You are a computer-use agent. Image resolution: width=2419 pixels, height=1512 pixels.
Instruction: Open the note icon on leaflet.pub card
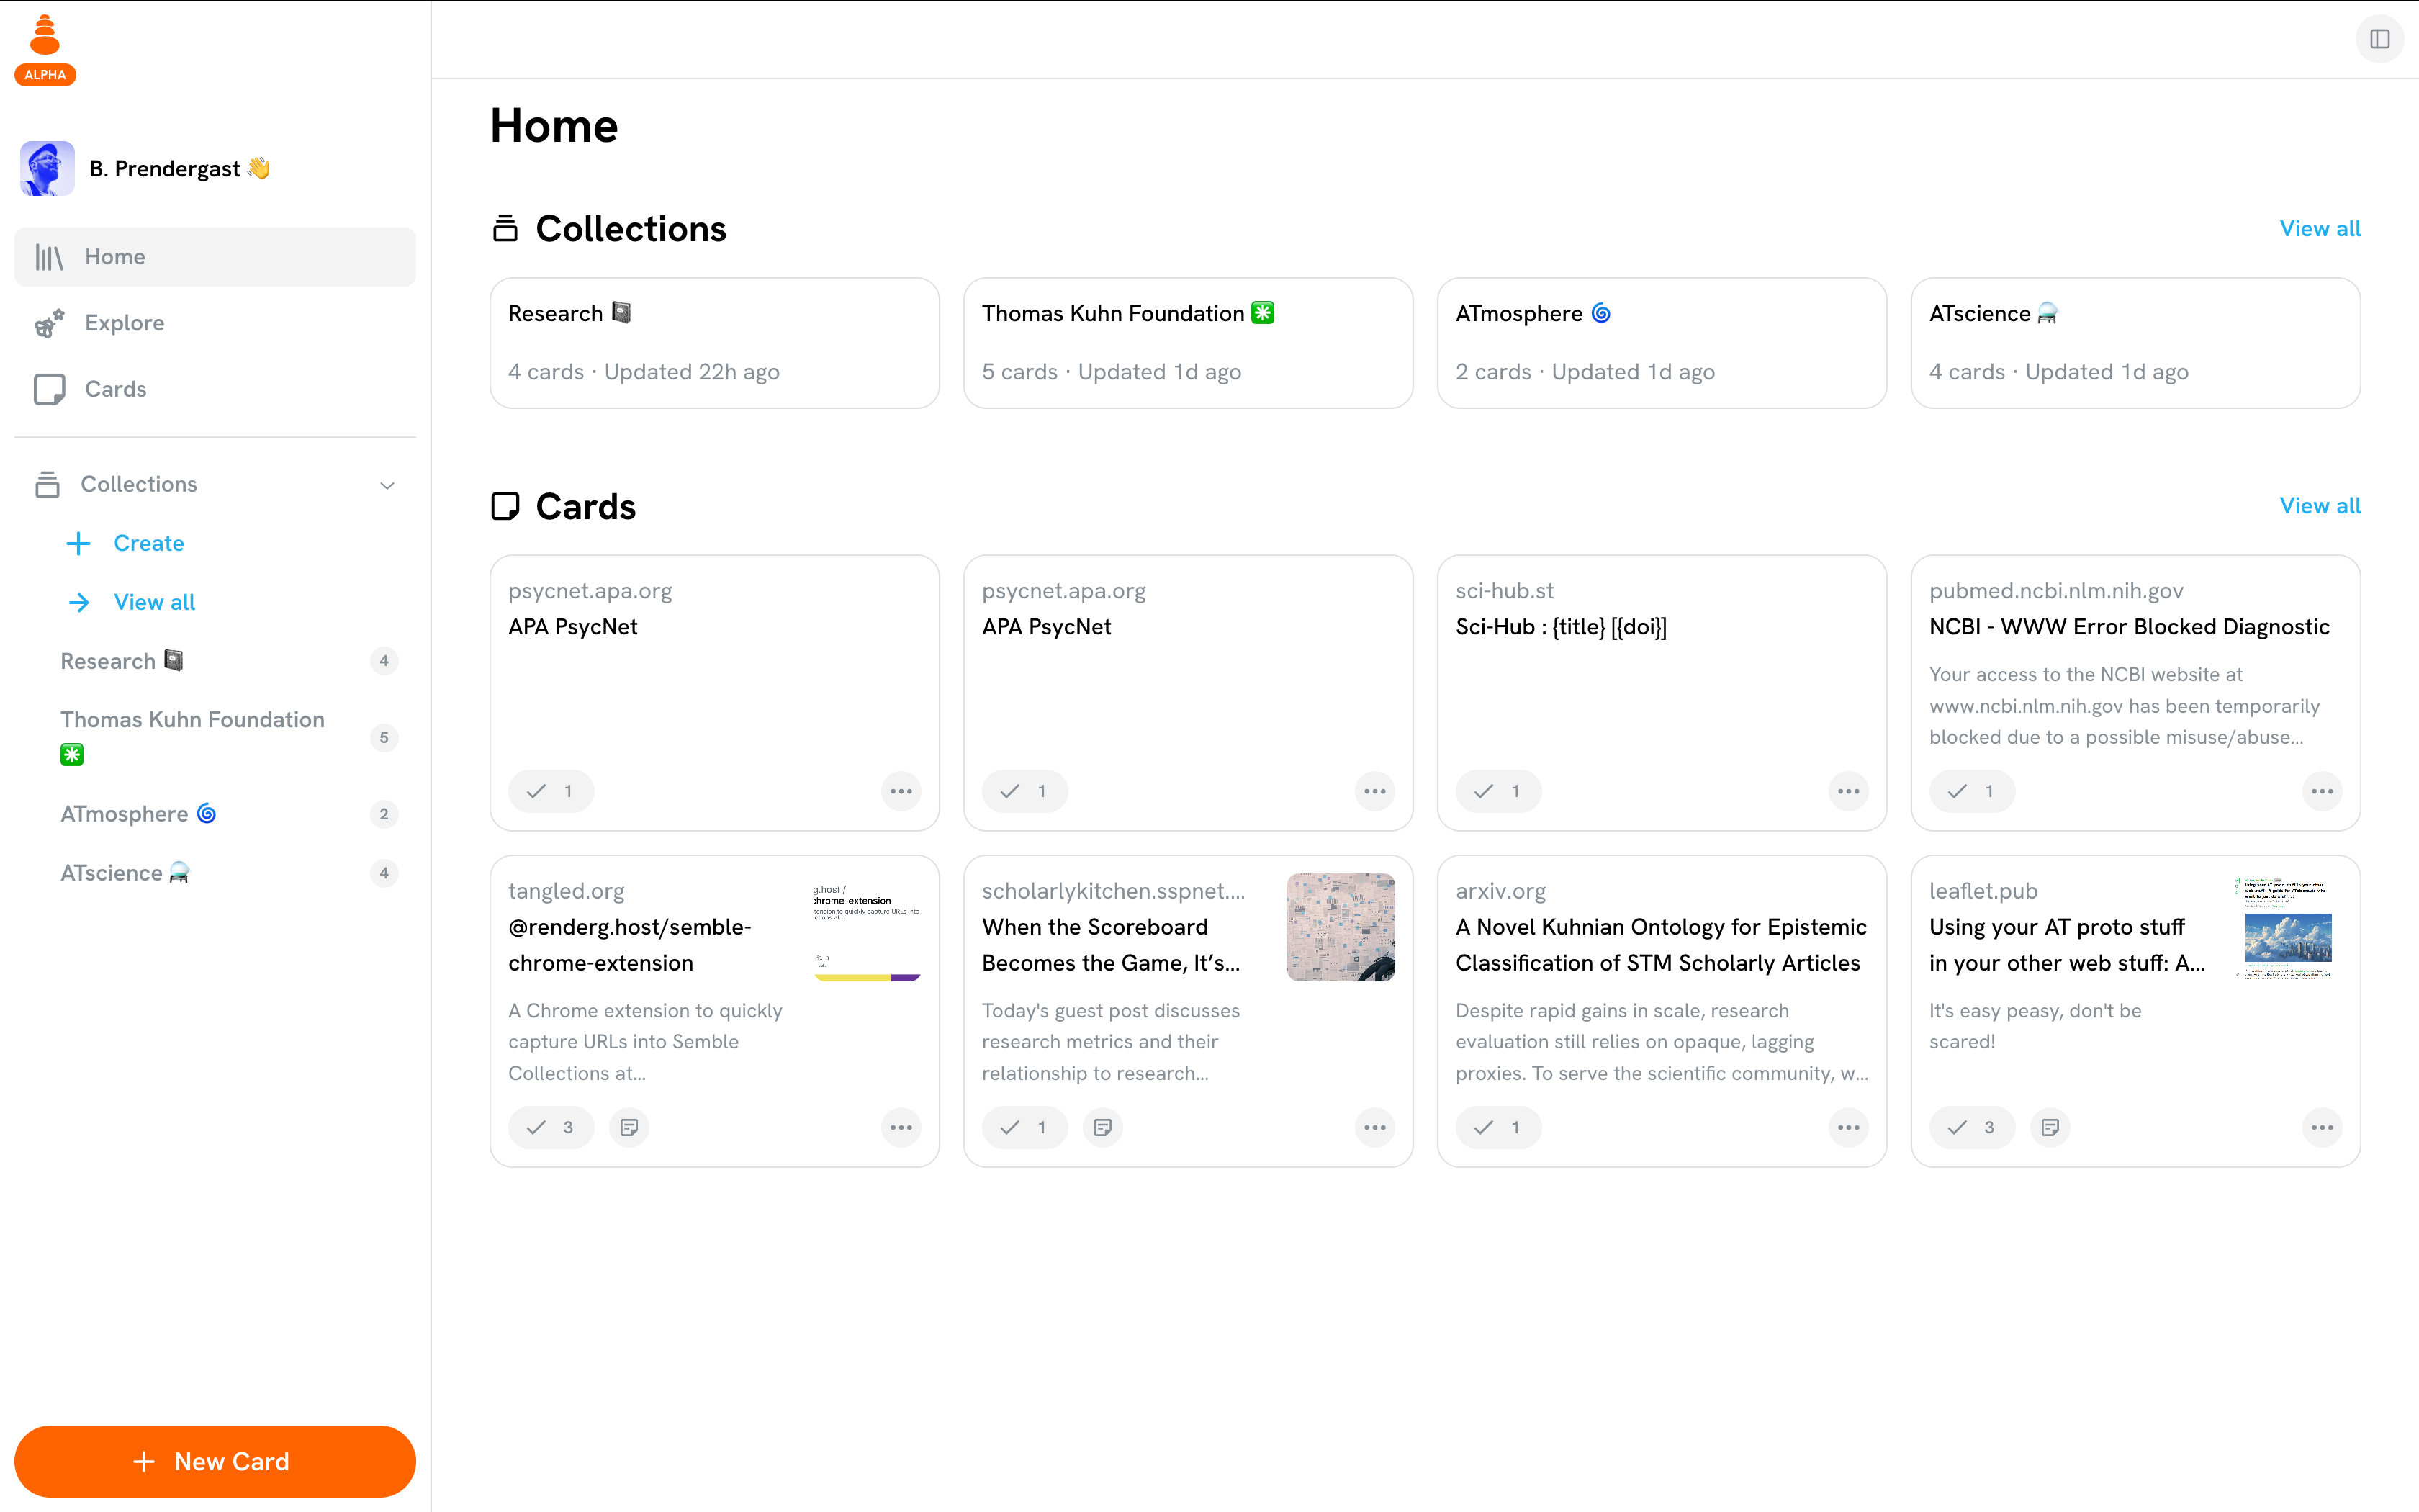[x=2049, y=1127]
